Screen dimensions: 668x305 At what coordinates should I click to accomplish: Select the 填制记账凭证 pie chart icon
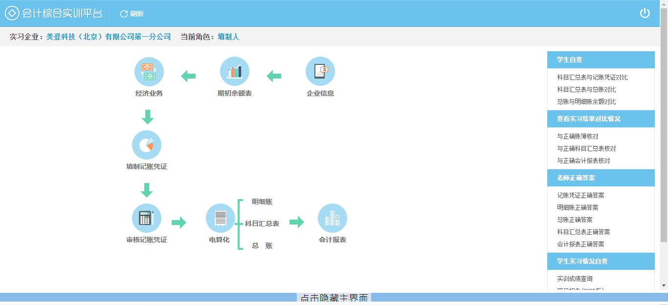click(146, 145)
